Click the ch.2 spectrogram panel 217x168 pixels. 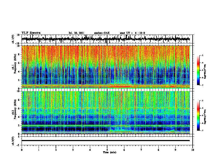(105, 113)
